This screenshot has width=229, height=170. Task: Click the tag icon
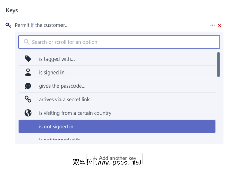(x=28, y=59)
